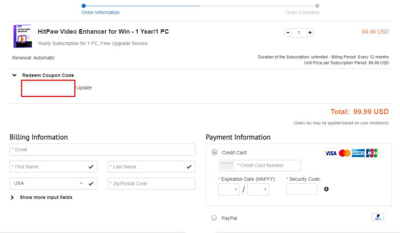The width and height of the screenshot is (400, 233).
Task: Click the green checkmark in First Name field
Action: tap(91, 167)
